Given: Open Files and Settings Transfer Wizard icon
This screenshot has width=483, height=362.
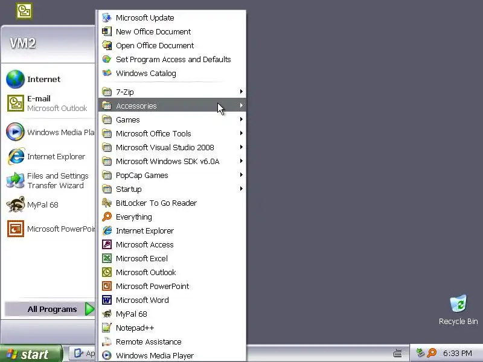Looking at the screenshot, I should tap(16, 180).
